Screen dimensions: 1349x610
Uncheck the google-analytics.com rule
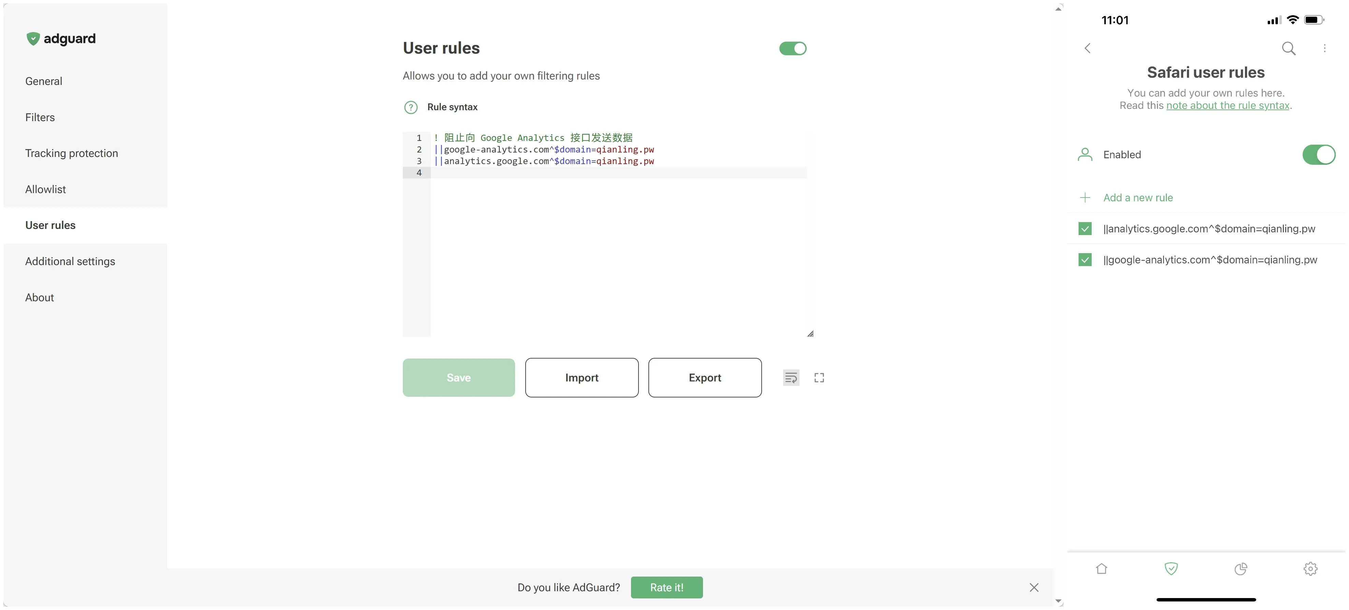pyautogui.click(x=1085, y=260)
